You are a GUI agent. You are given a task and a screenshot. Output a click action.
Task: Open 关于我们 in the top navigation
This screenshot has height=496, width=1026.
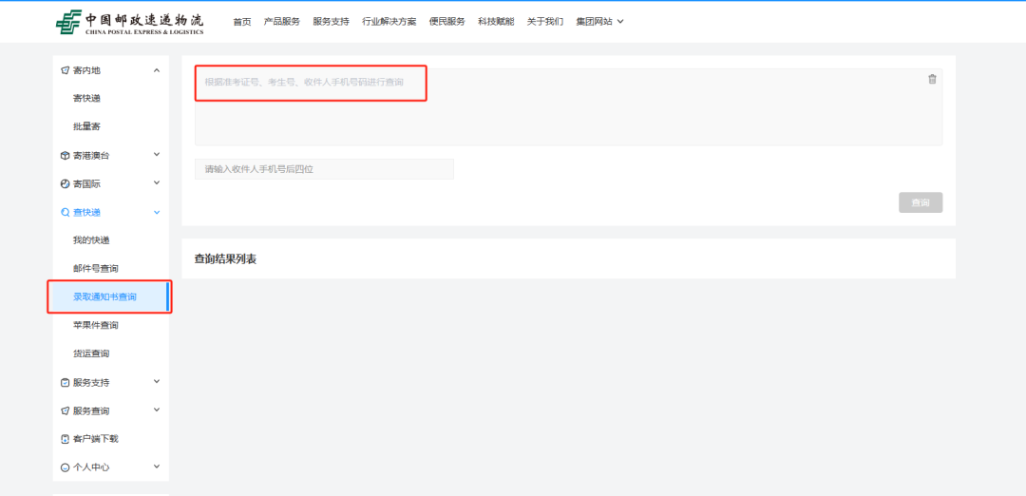point(545,22)
